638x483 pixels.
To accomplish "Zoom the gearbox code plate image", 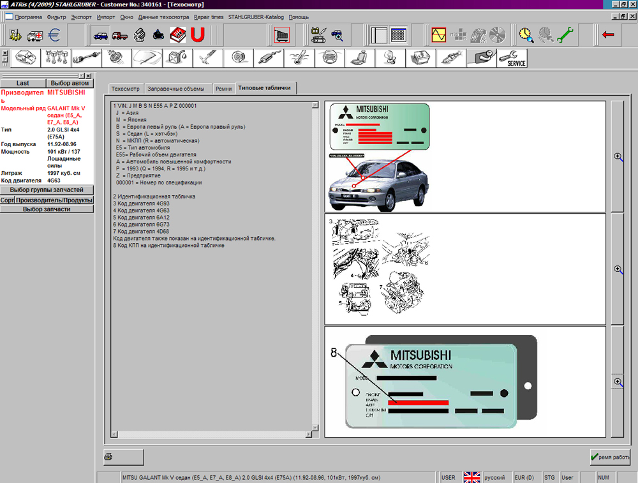I will [618, 382].
